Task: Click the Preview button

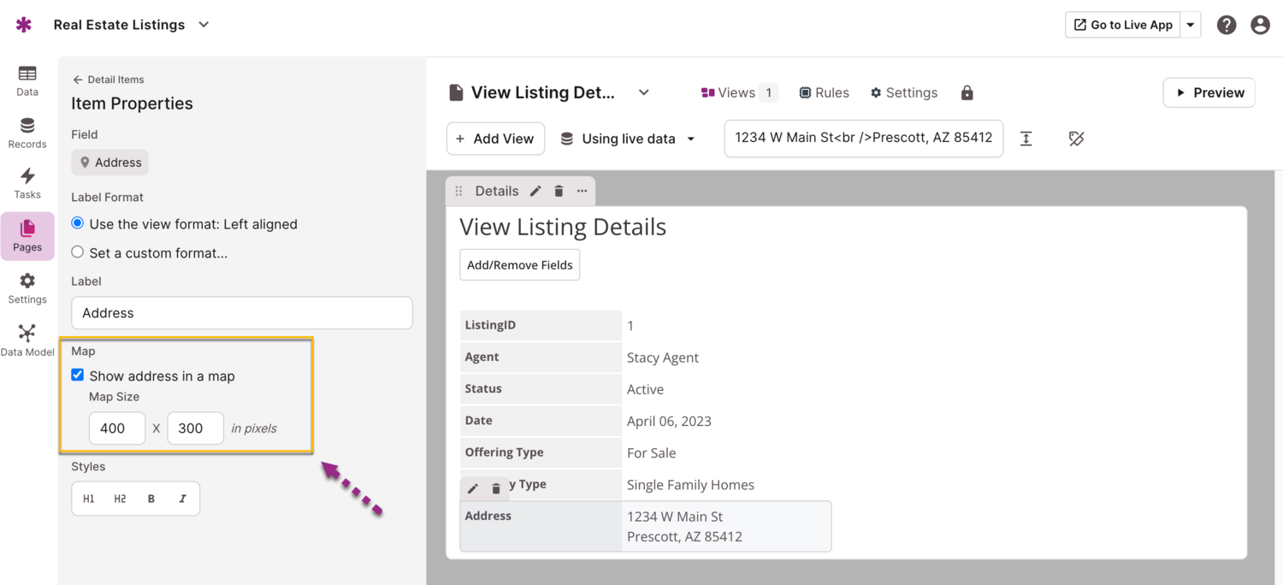Action: point(1209,92)
